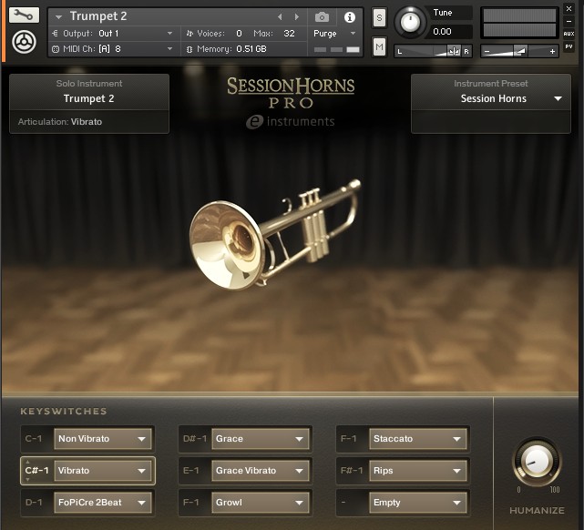This screenshot has width=584, height=530.
Task: Select the F#-1 keyswitch key label
Action: [x=352, y=471]
